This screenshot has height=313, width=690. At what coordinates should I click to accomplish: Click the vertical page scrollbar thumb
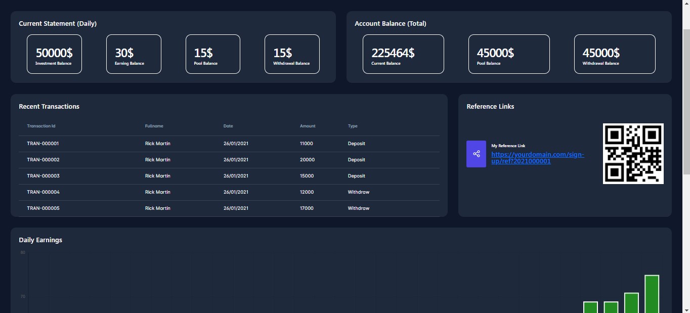pos(686,101)
